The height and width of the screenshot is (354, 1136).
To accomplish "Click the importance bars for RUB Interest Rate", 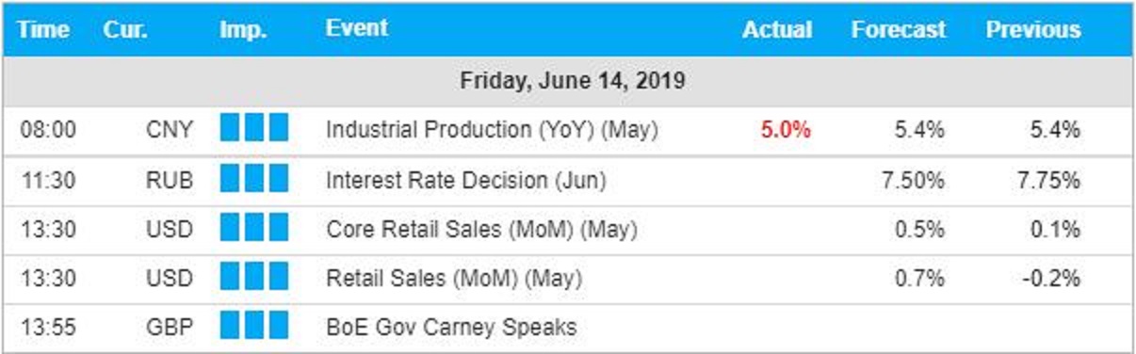I will coord(254,179).
